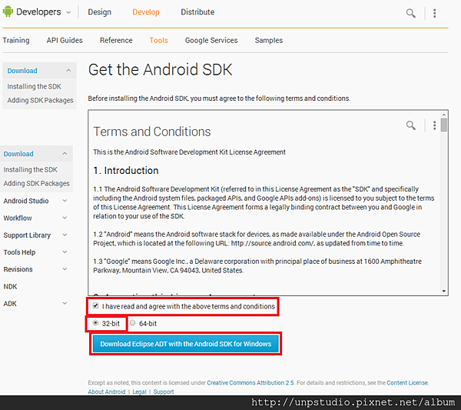Click overflow dots inside Terms and Conditions box
461x410 pixels.
(x=435, y=125)
